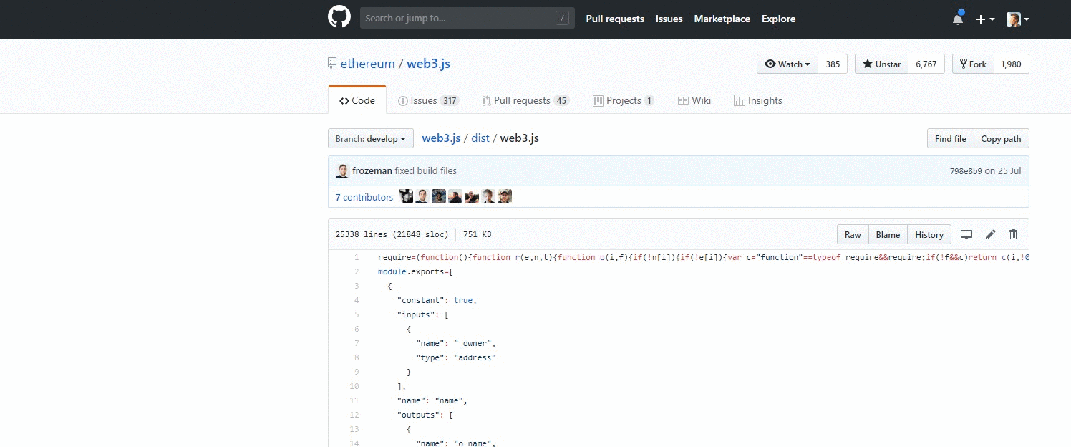The width and height of the screenshot is (1071, 447).
Task: Open Explore in top navigation
Action: (x=778, y=19)
